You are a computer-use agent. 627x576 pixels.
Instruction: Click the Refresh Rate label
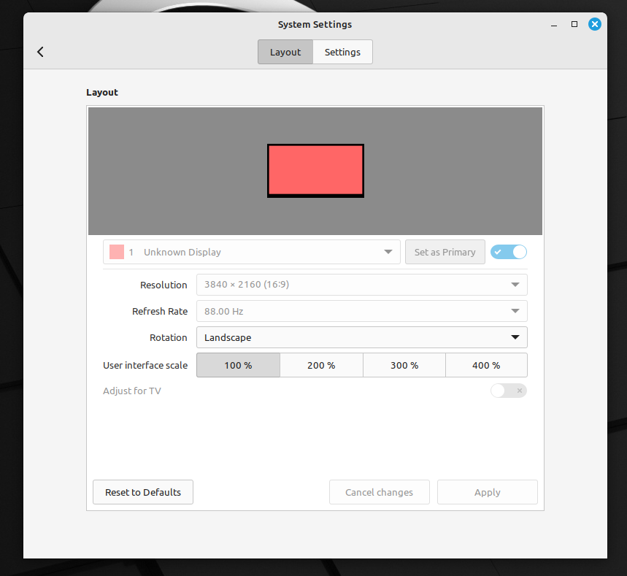[x=160, y=311]
